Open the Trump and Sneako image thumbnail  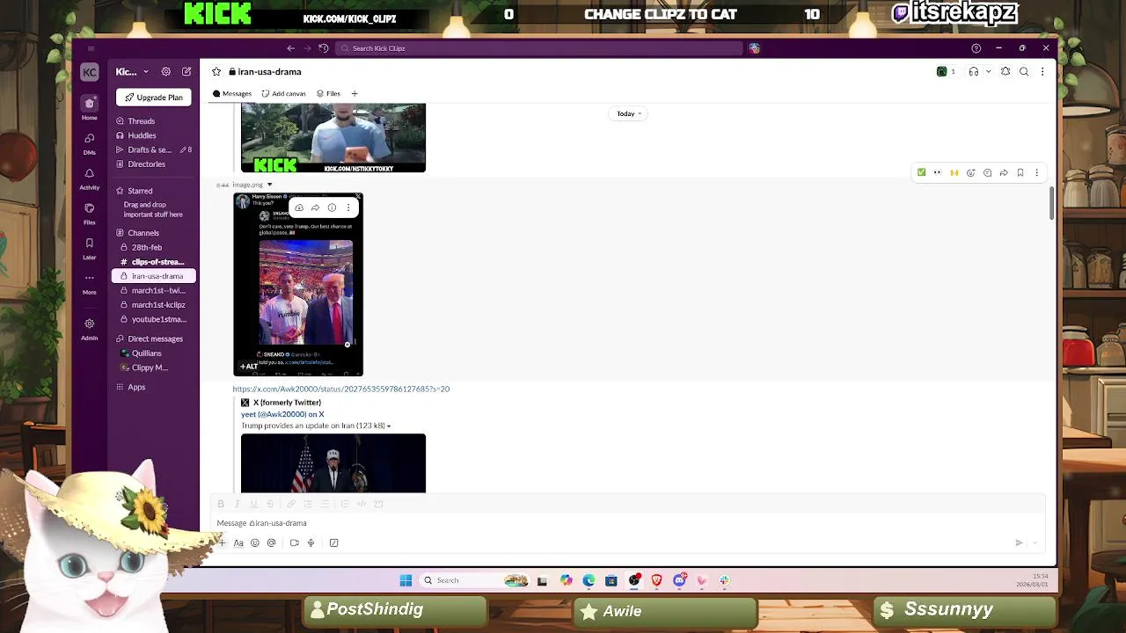click(298, 284)
